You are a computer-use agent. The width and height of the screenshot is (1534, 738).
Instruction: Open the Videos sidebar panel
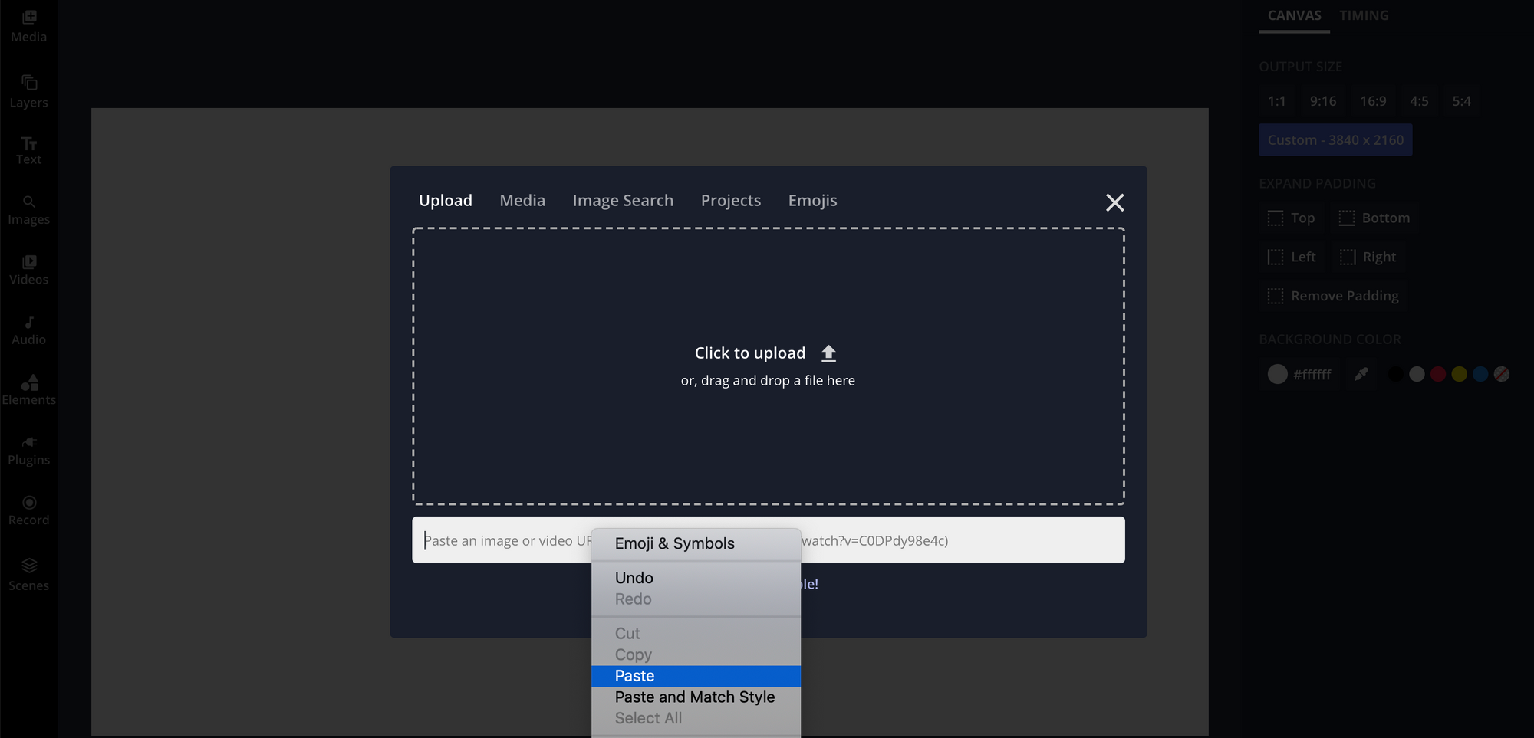pos(28,270)
